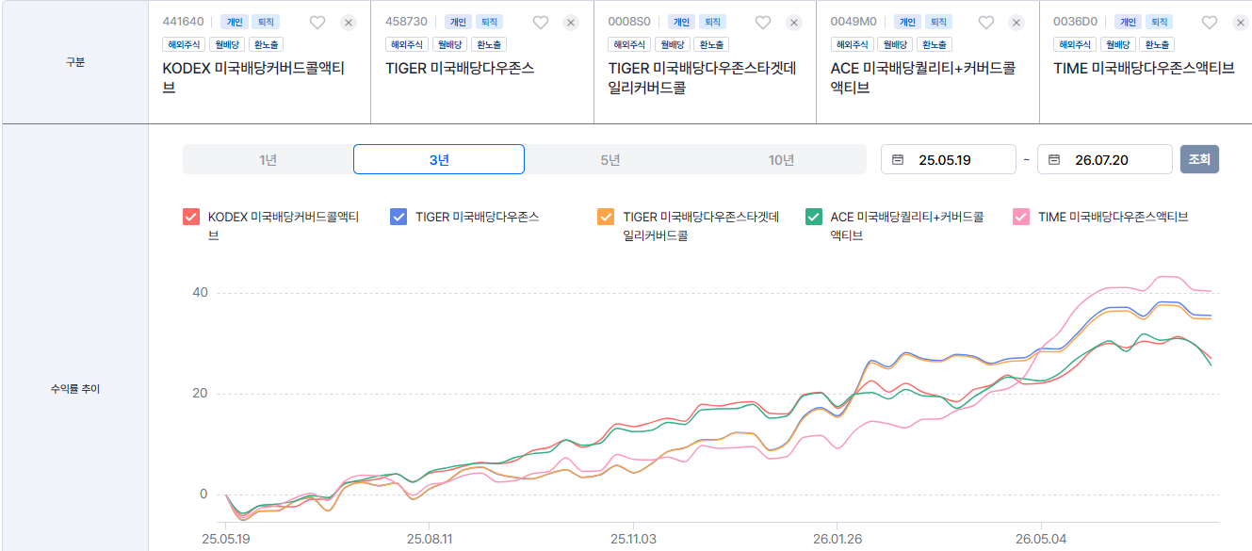Click 해외주식 tag on KODEX card

pyautogui.click(x=184, y=43)
